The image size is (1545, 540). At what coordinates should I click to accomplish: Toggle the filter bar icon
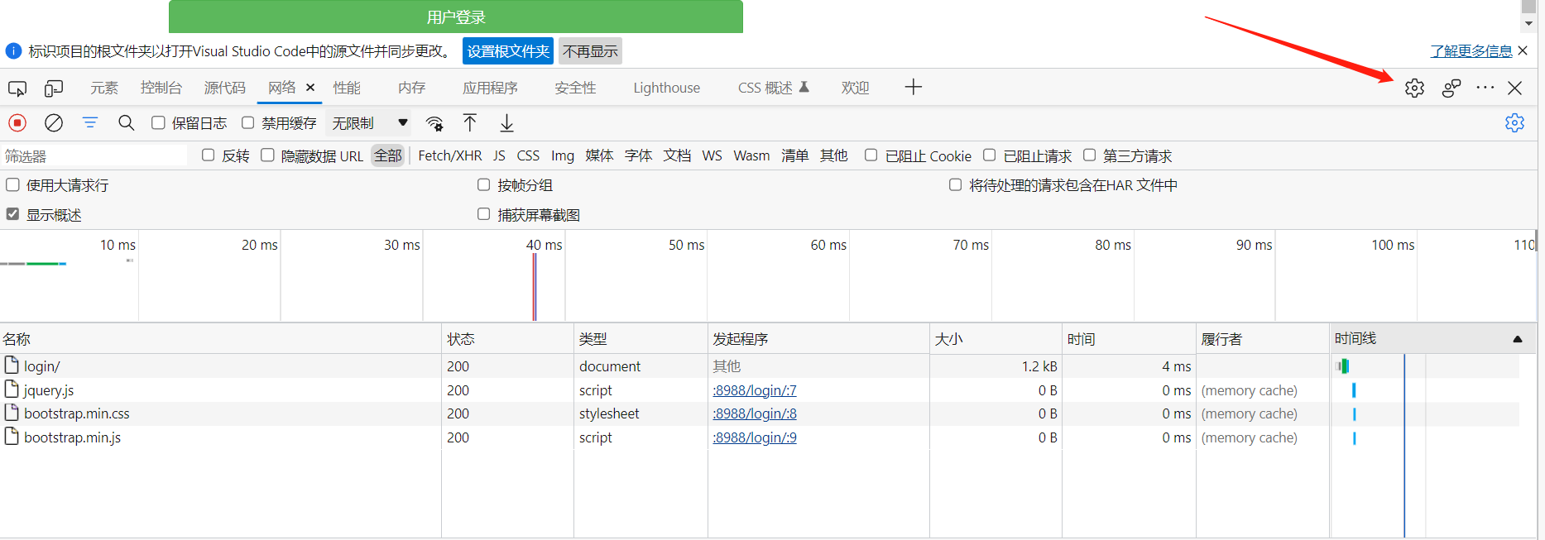(x=90, y=122)
